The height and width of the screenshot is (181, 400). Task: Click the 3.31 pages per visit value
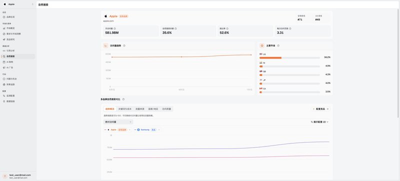[x=280, y=32]
